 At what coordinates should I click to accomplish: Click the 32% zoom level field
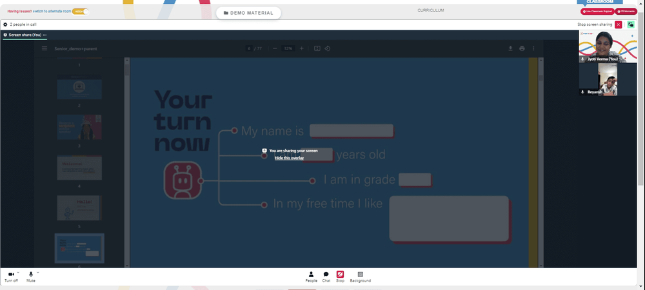coord(288,48)
